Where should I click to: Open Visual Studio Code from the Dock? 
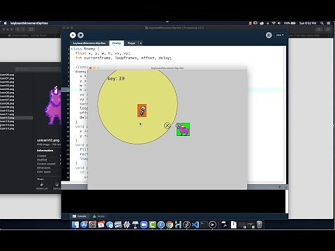(195, 225)
